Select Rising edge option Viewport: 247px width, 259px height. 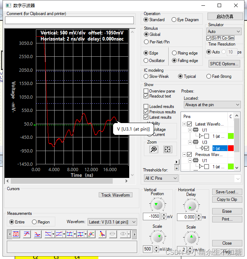(185, 53)
